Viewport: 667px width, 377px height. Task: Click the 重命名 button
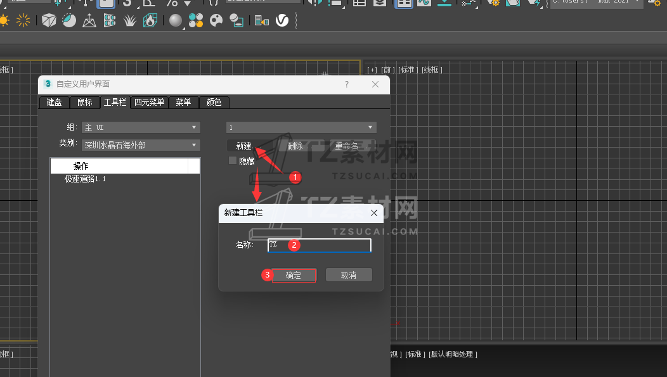click(x=353, y=146)
